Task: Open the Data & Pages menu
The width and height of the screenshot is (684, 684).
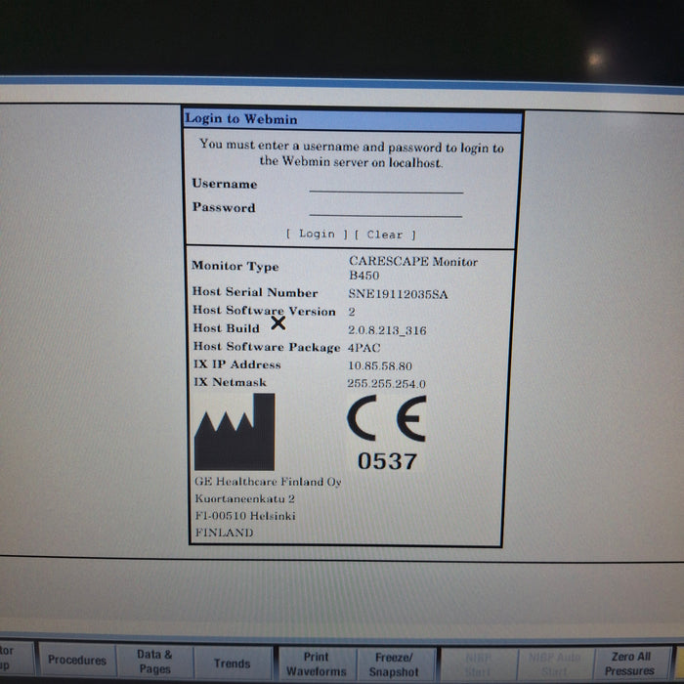Action: point(154,662)
